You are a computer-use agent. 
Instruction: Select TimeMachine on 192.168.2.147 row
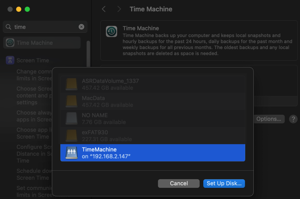(152, 153)
